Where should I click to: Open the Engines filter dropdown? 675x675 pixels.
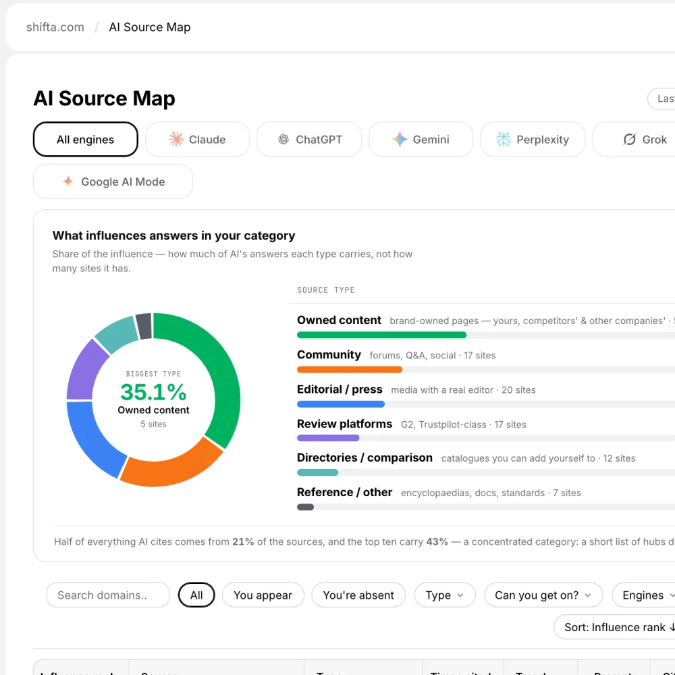(644, 595)
